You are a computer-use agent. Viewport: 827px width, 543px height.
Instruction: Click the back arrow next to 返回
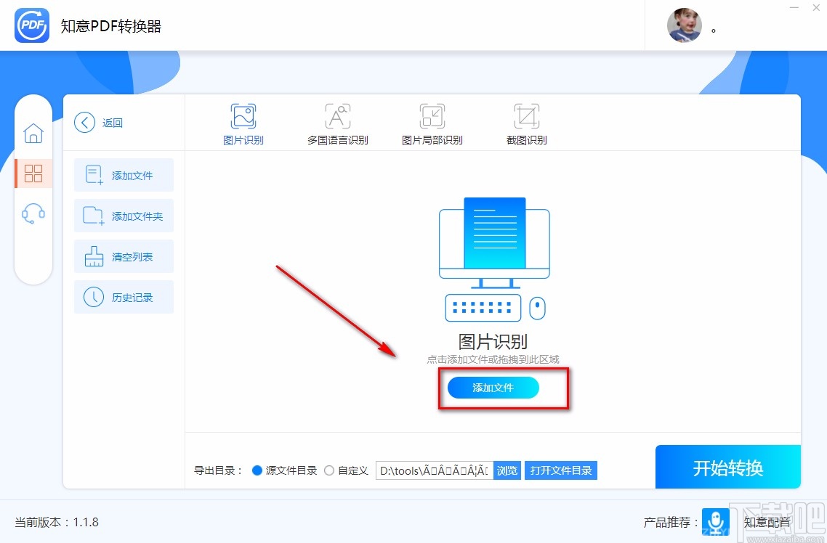84,123
